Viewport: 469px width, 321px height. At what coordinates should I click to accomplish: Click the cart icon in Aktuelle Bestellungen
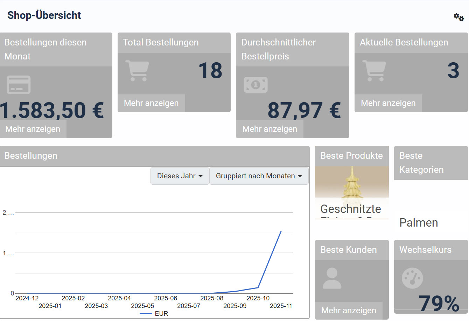pyautogui.click(x=374, y=71)
